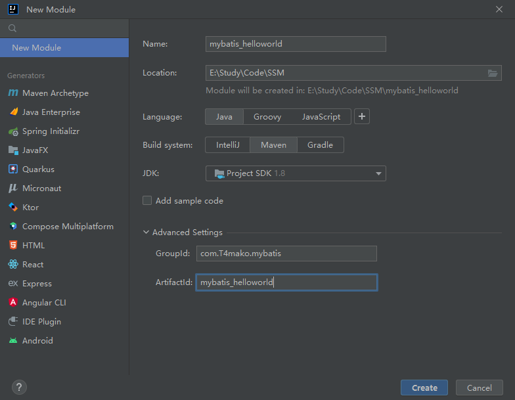Click the Android robot icon
Viewport: 515px width, 400px height.
13,340
